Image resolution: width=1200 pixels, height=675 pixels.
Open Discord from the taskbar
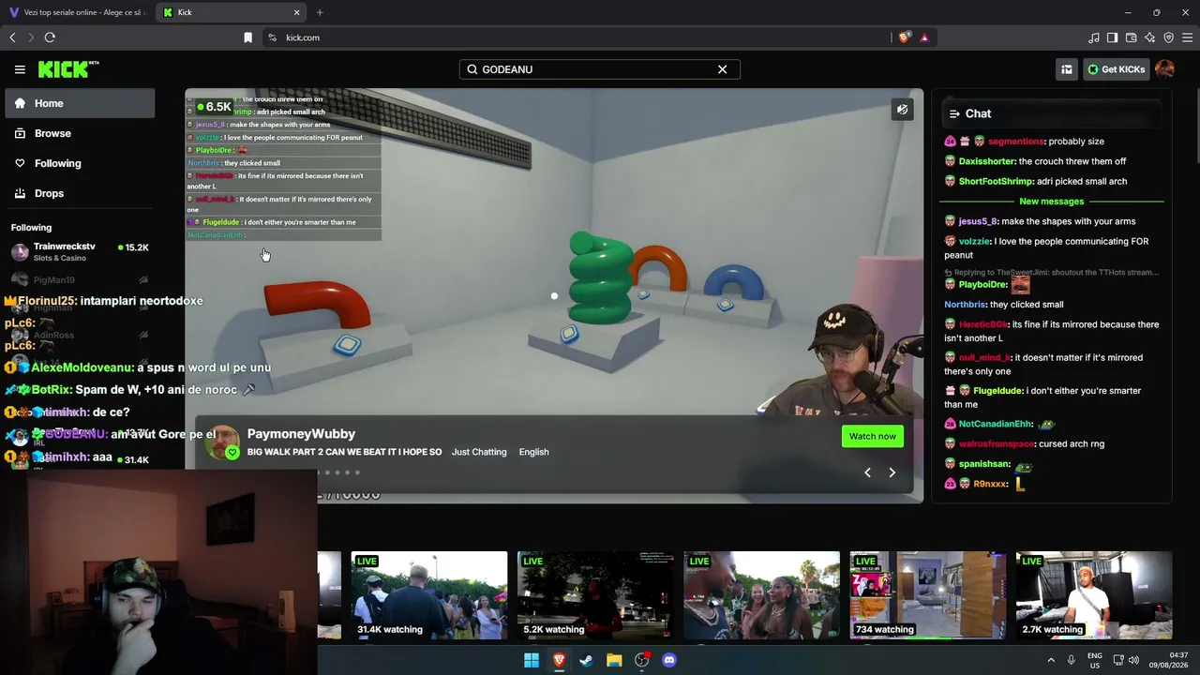click(669, 660)
